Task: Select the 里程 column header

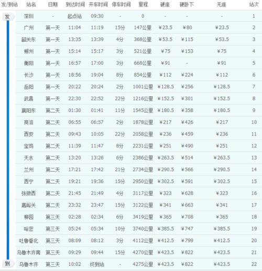Action: click(143, 5)
